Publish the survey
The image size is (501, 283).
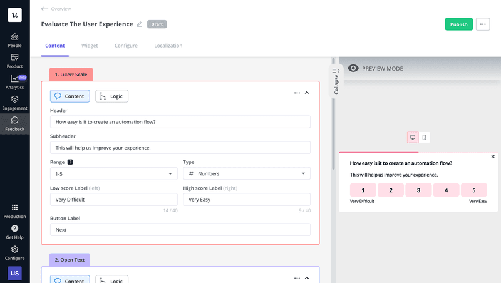459,24
